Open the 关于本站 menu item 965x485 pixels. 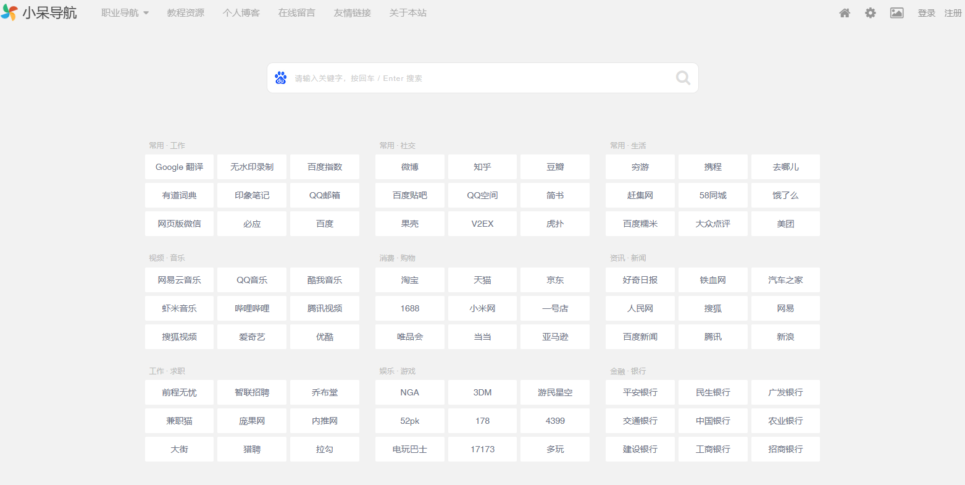click(407, 13)
